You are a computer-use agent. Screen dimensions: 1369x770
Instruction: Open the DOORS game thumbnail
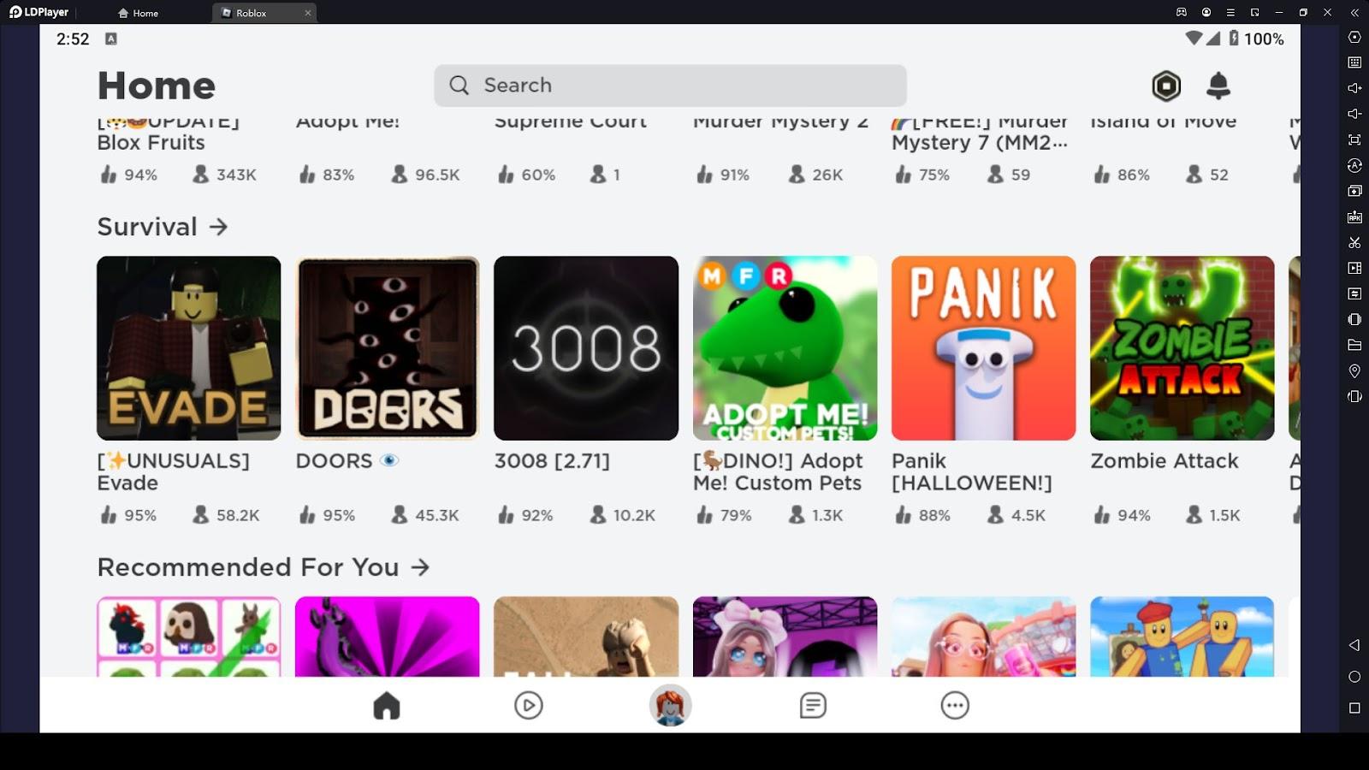[387, 347]
